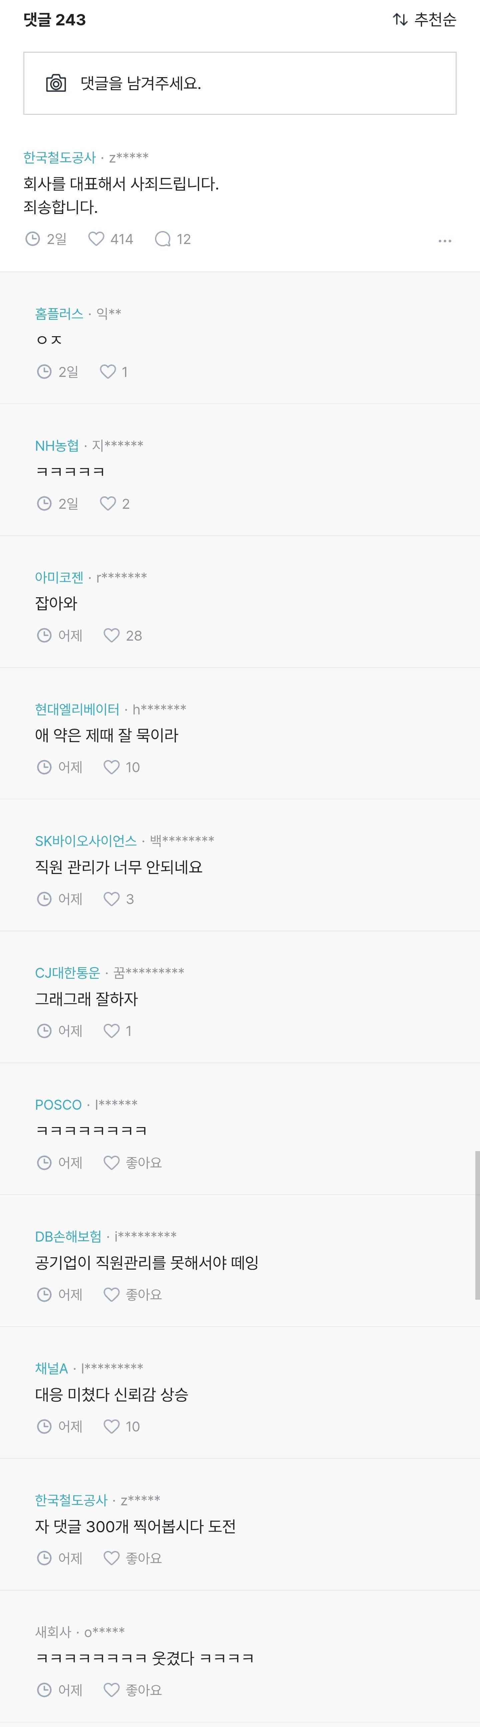Like the 채널A comment heart icon

point(111,1426)
